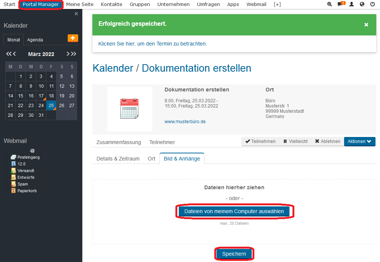
Task: Open chat messages with 3 notifications
Action: (x=340, y=4)
